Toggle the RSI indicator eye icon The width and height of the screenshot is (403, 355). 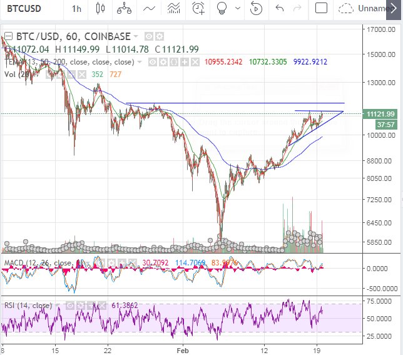point(69,306)
